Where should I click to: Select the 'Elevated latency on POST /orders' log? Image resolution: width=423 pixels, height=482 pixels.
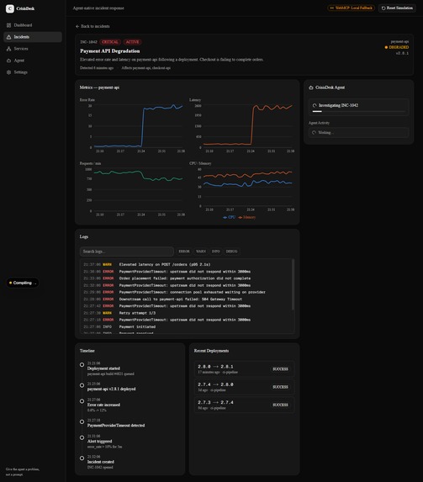coord(186,264)
